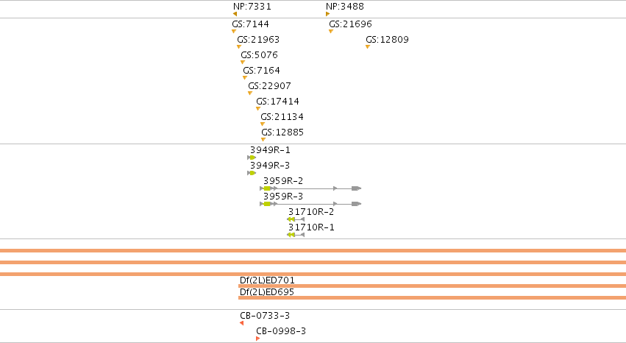Select the GS:12885 marker triangle
The image size is (626, 343).
click(x=263, y=139)
